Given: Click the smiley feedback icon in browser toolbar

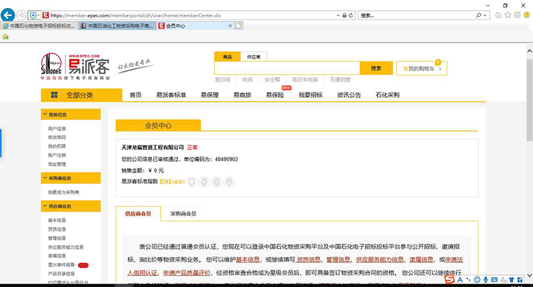Looking at the screenshot, I should 526,15.
